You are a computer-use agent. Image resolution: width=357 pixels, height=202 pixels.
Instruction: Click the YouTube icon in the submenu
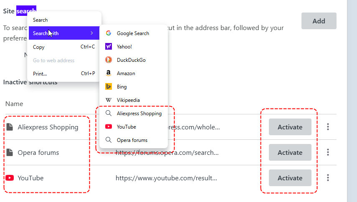click(109, 126)
